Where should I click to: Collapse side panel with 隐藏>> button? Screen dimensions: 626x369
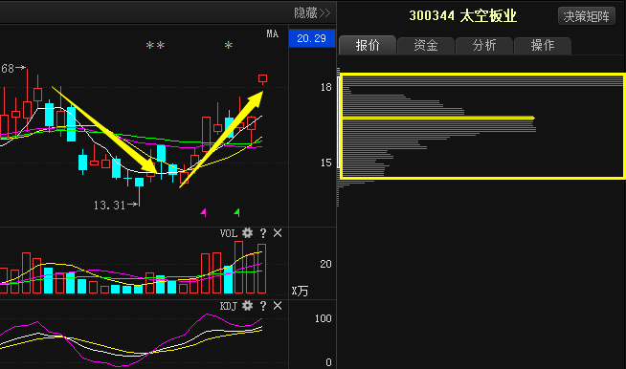coord(312,12)
